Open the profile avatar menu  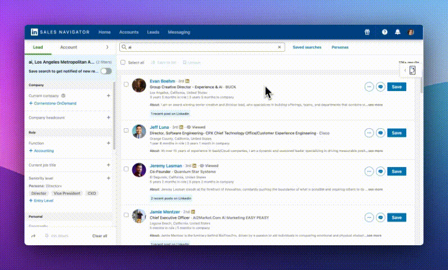pos(410,32)
